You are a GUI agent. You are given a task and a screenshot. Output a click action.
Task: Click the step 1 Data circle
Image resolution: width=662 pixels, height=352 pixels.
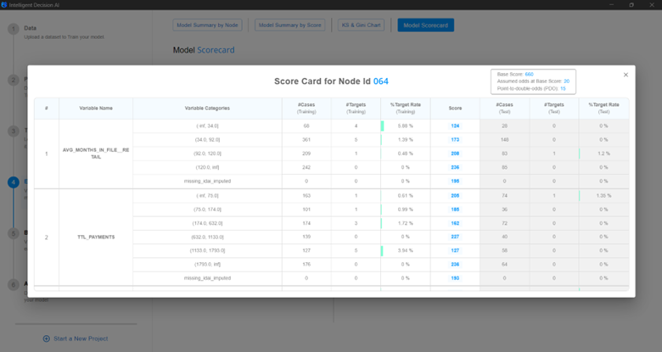[14, 29]
